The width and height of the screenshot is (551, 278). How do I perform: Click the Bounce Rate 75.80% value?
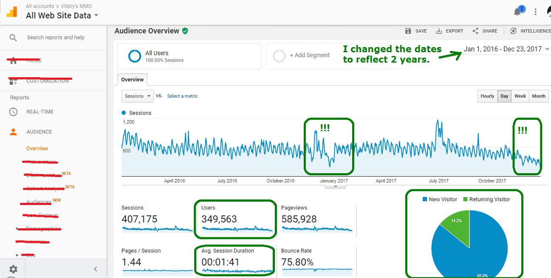click(x=297, y=262)
